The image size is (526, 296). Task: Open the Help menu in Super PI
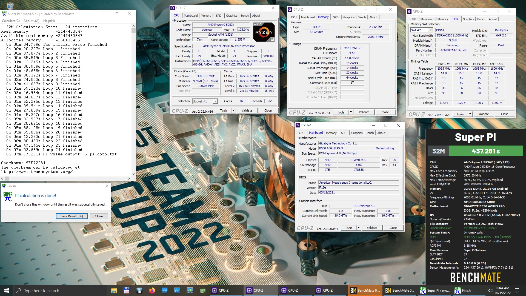[49, 21]
